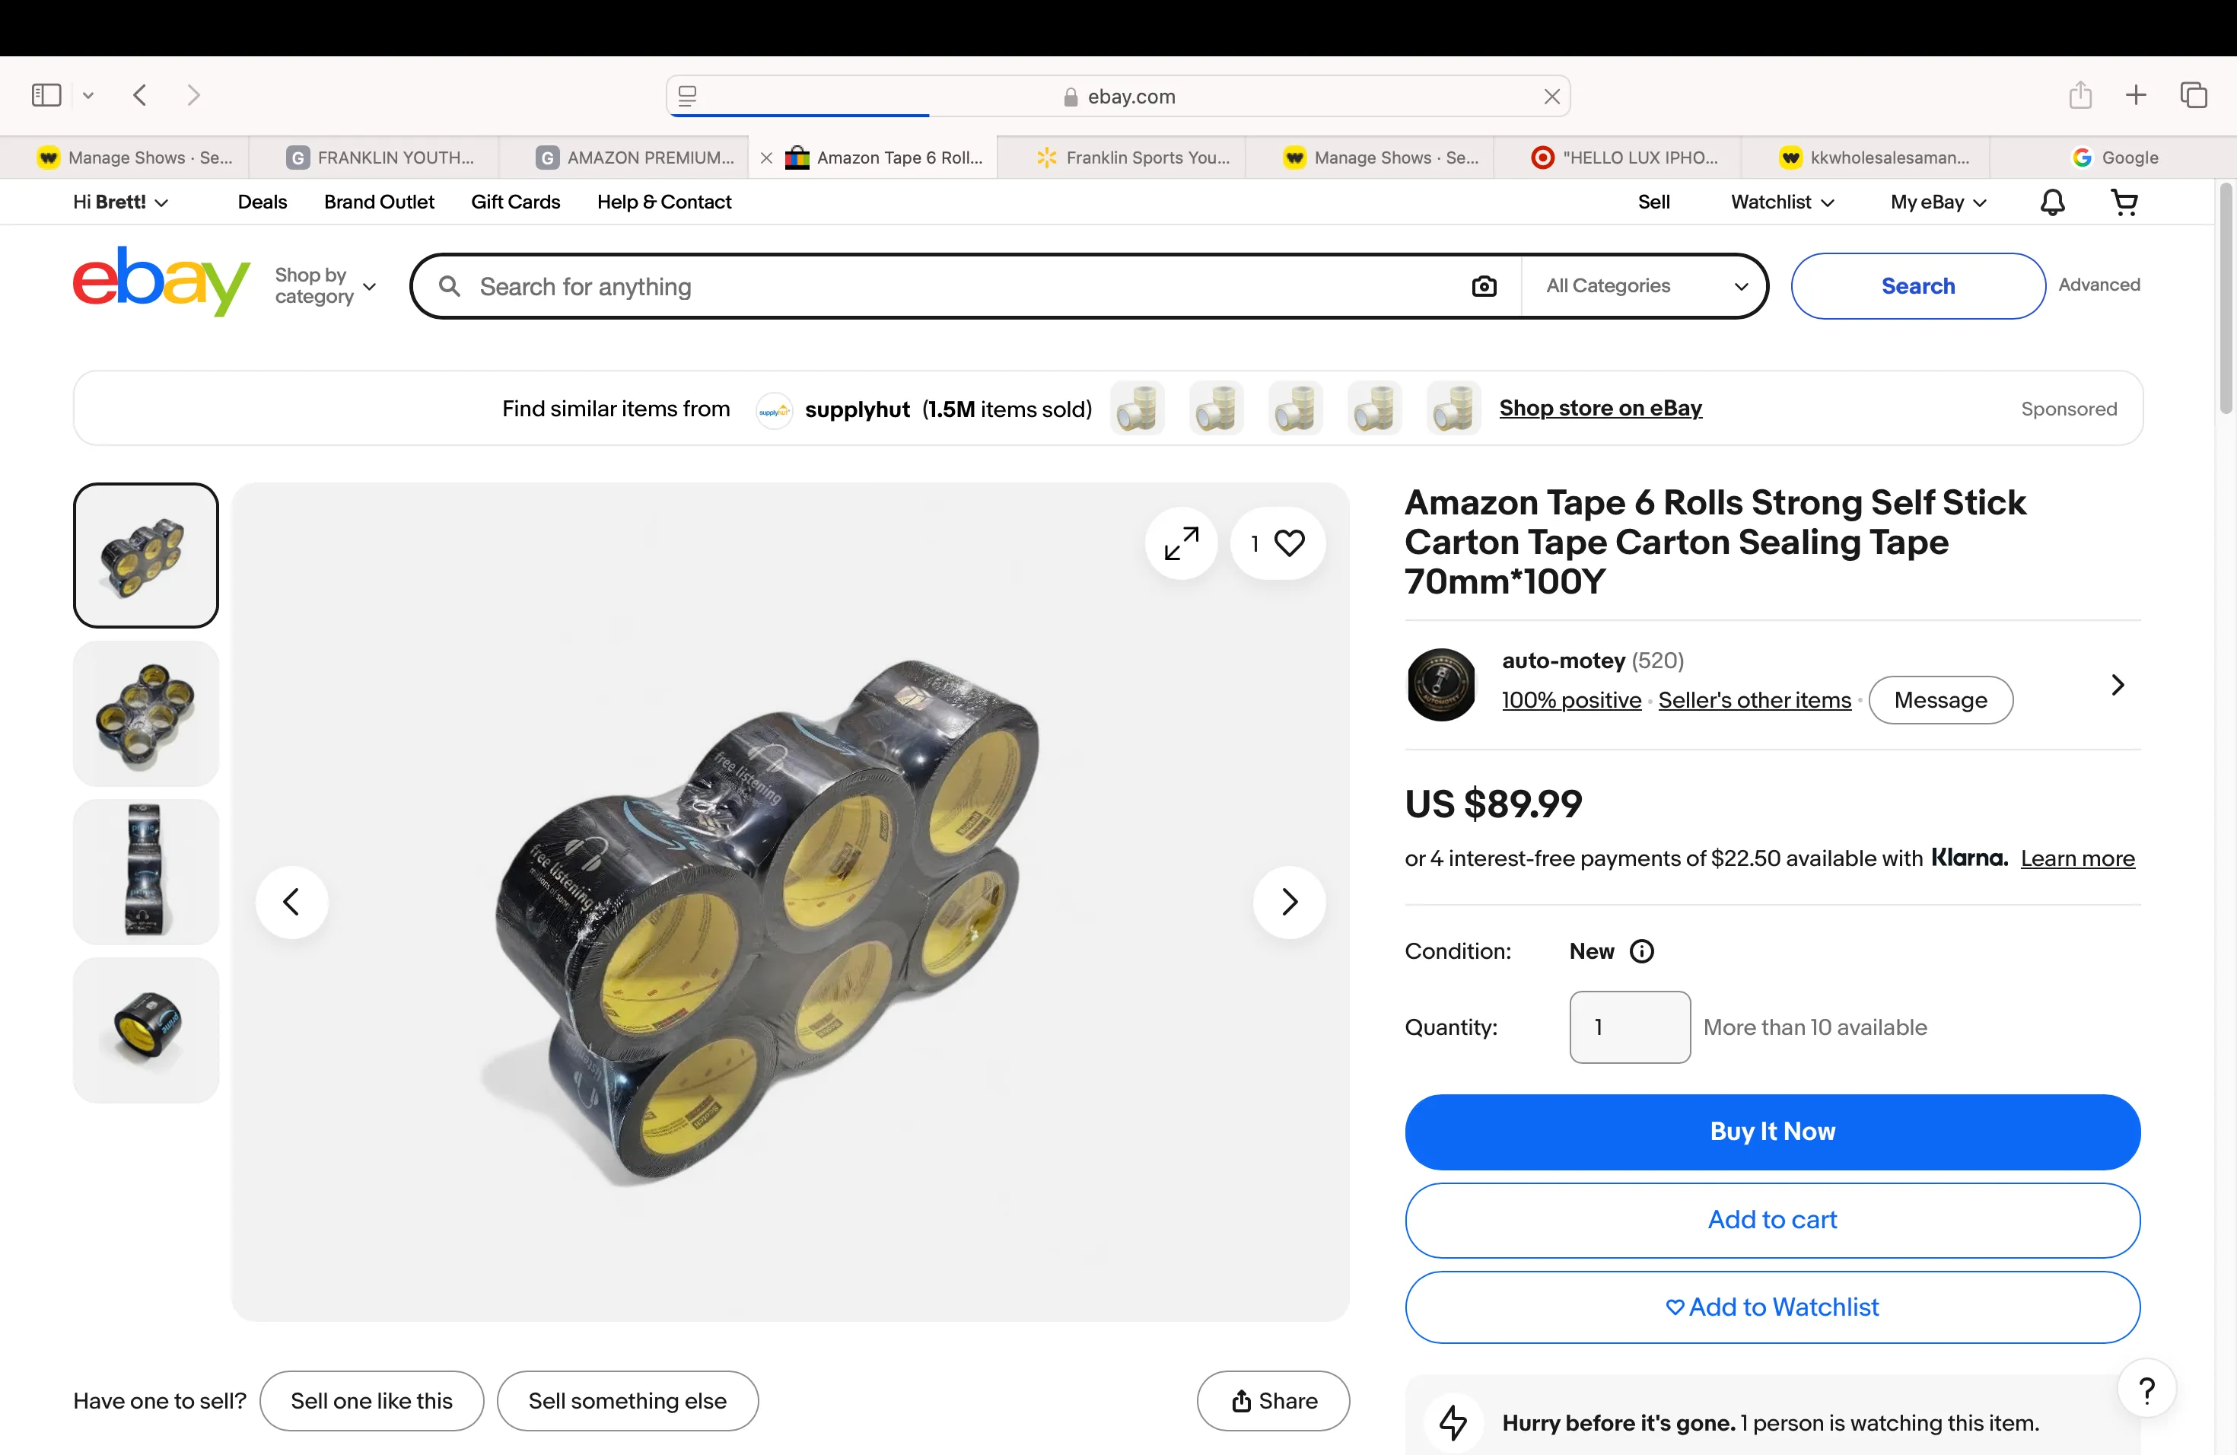Open Brand Outlet in top menu
Screen dimensions: 2237x1455
click(x=379, y=202)
